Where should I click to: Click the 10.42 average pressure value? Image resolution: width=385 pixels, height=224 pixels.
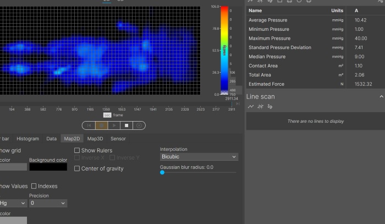tap(360, 20)
